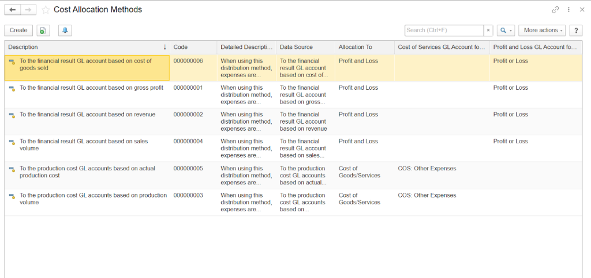Click Cost of Services GL Account header
Viewport: 591px width, 278px height.
[x=442, y=47]
